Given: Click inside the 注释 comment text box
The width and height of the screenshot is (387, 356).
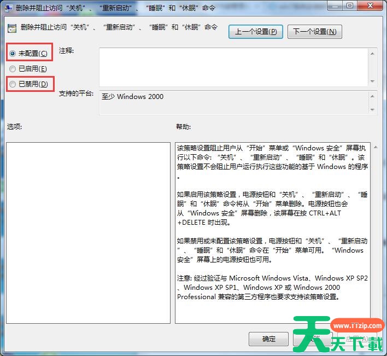Looking at the screenshot, I should click(234, 67).
